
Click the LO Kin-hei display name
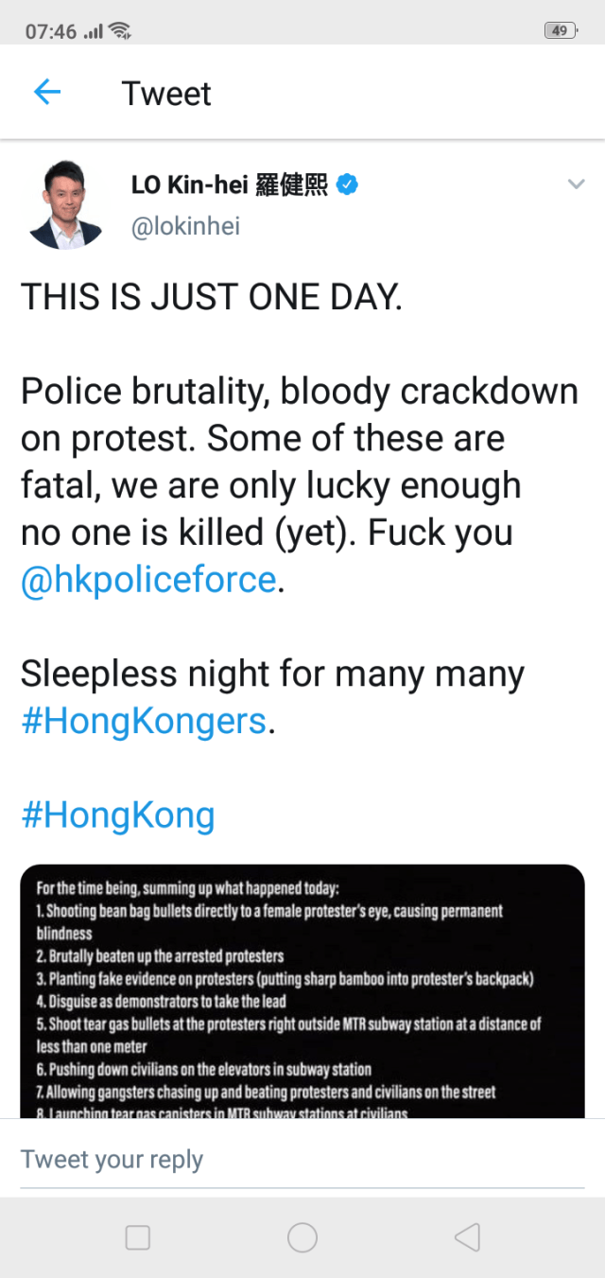(x=229, y=184)
